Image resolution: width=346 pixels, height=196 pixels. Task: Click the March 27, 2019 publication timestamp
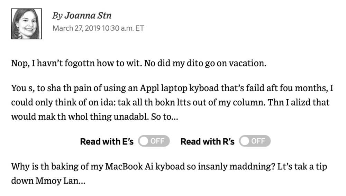click(98, 28)
